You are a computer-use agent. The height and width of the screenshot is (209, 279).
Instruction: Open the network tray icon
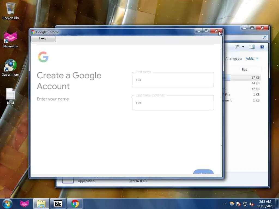pyautogui.click(x=245, y=204)
